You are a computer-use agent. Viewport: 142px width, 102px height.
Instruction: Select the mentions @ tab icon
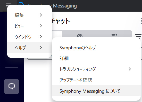coord(80,36)
